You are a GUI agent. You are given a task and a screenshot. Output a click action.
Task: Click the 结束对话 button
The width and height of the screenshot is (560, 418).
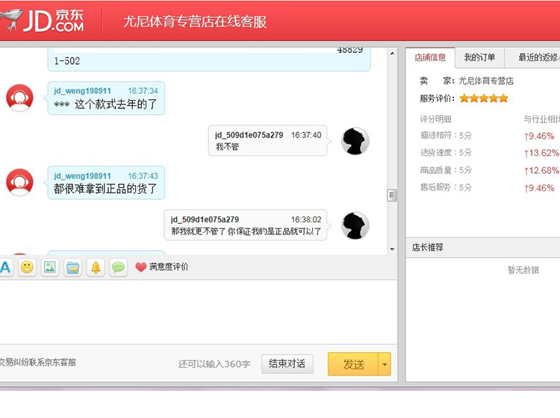[x=287, y=364]
